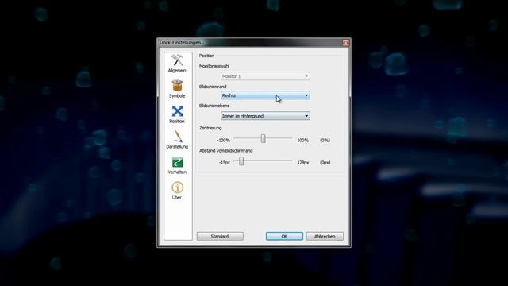Click the Monitorauswahl label text

pyautogui.click(x=214, y=66)
